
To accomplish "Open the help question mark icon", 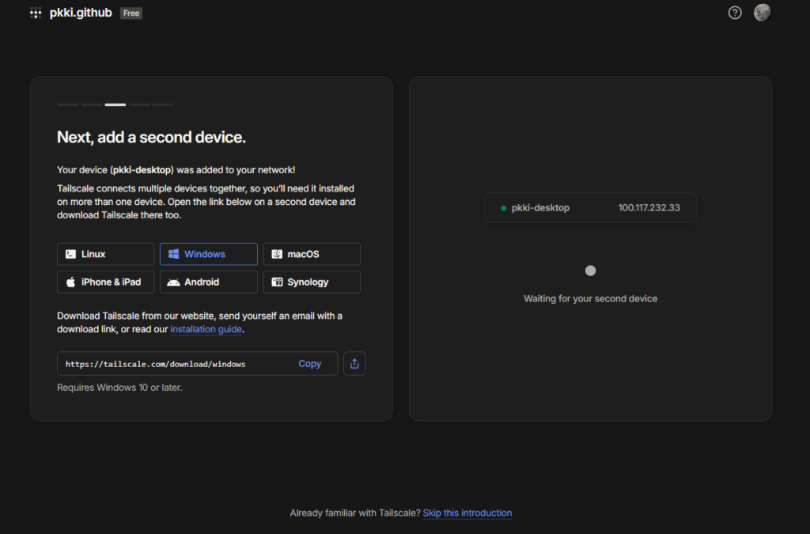I will click(x=735, y=13).
